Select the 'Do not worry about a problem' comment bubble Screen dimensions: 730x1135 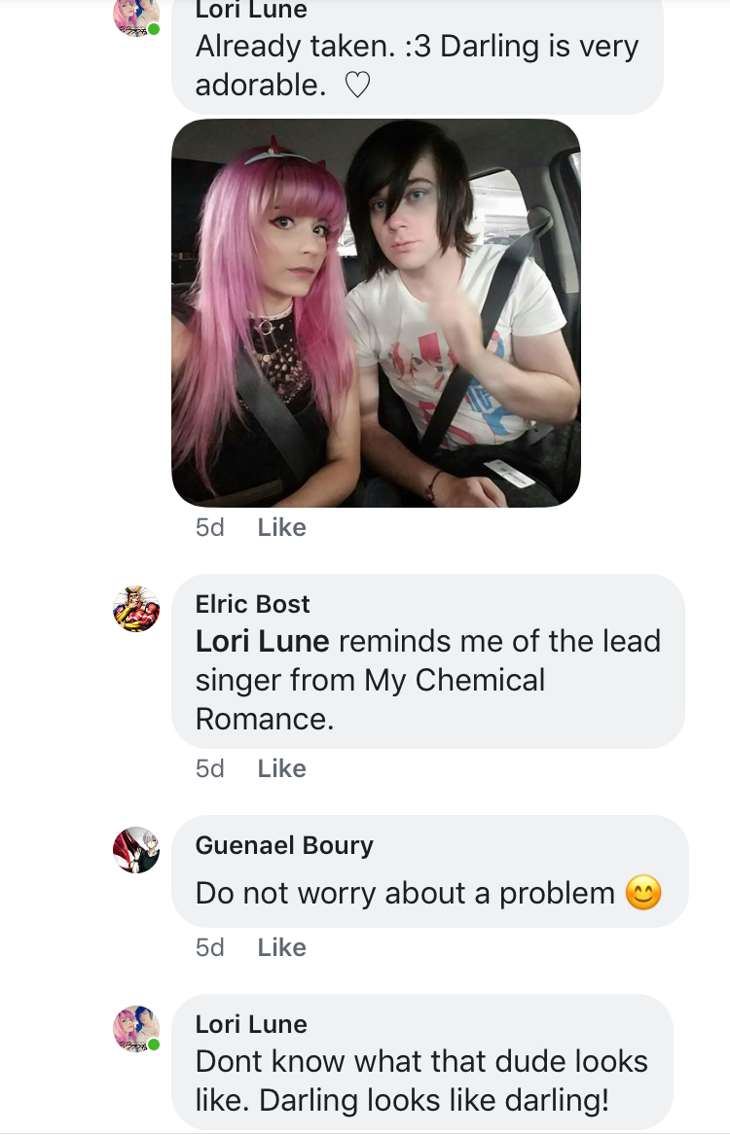tap(429, 871)
